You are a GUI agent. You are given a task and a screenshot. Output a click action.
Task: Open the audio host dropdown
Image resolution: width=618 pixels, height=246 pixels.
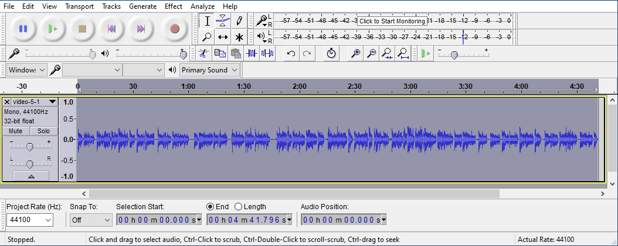[x=27, y=70]
